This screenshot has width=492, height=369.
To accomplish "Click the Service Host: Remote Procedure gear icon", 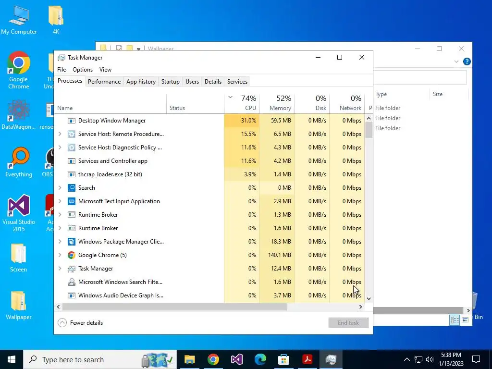I will coord(72,134).
